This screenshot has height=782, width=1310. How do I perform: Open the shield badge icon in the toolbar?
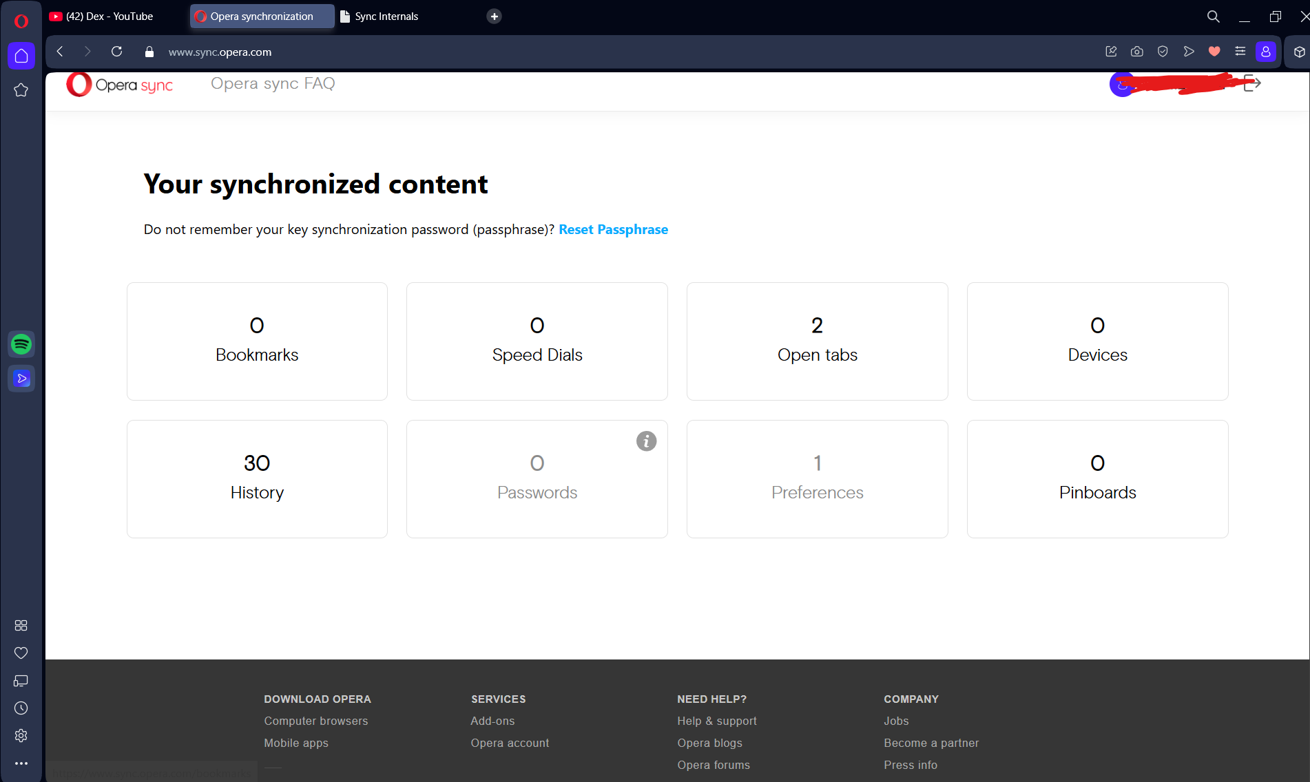tap(1163, 51)
